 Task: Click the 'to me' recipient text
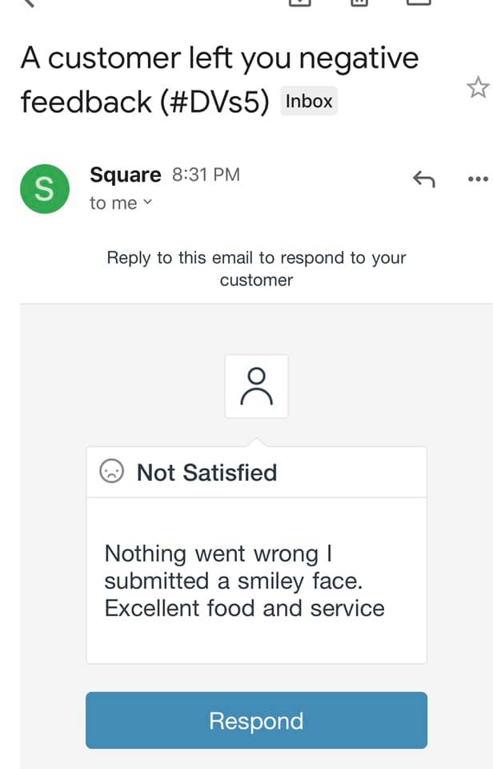[x=114, y=203]
